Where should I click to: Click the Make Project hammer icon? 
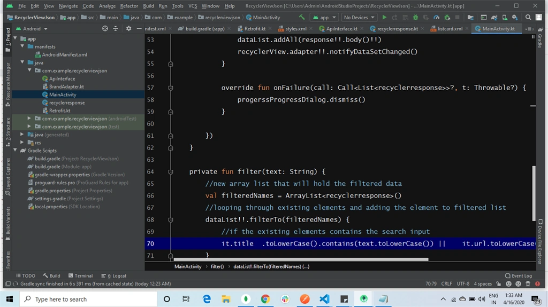click(x=302, y=17)
